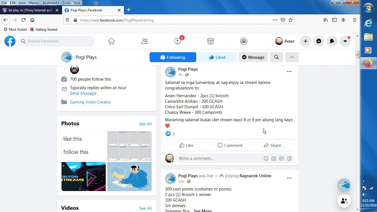
Task: Open the Send Message link
Action: point(83,93)
